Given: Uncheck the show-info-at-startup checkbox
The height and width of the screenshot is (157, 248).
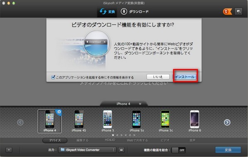Looking at the screenshot, I should coord(53,77).
